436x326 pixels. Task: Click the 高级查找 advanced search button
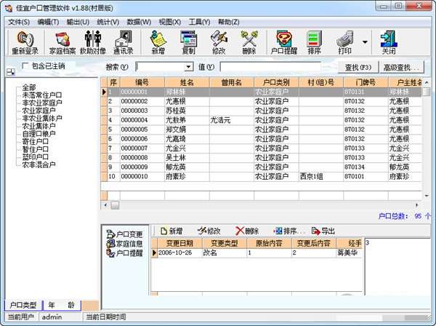click(403, 68)
